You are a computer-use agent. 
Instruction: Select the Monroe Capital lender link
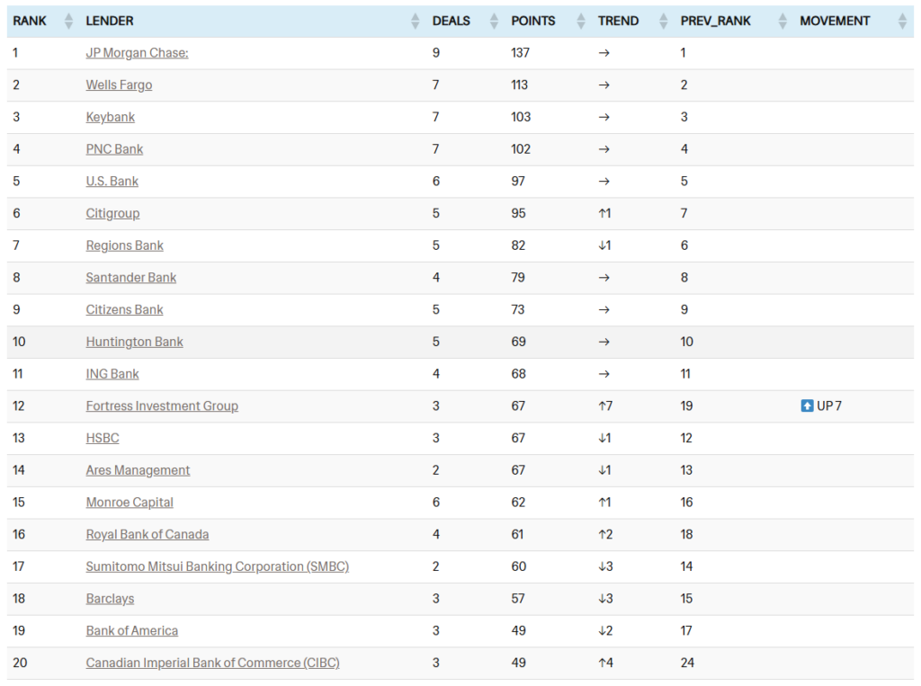pyautogui.click(x=130, y=503)
